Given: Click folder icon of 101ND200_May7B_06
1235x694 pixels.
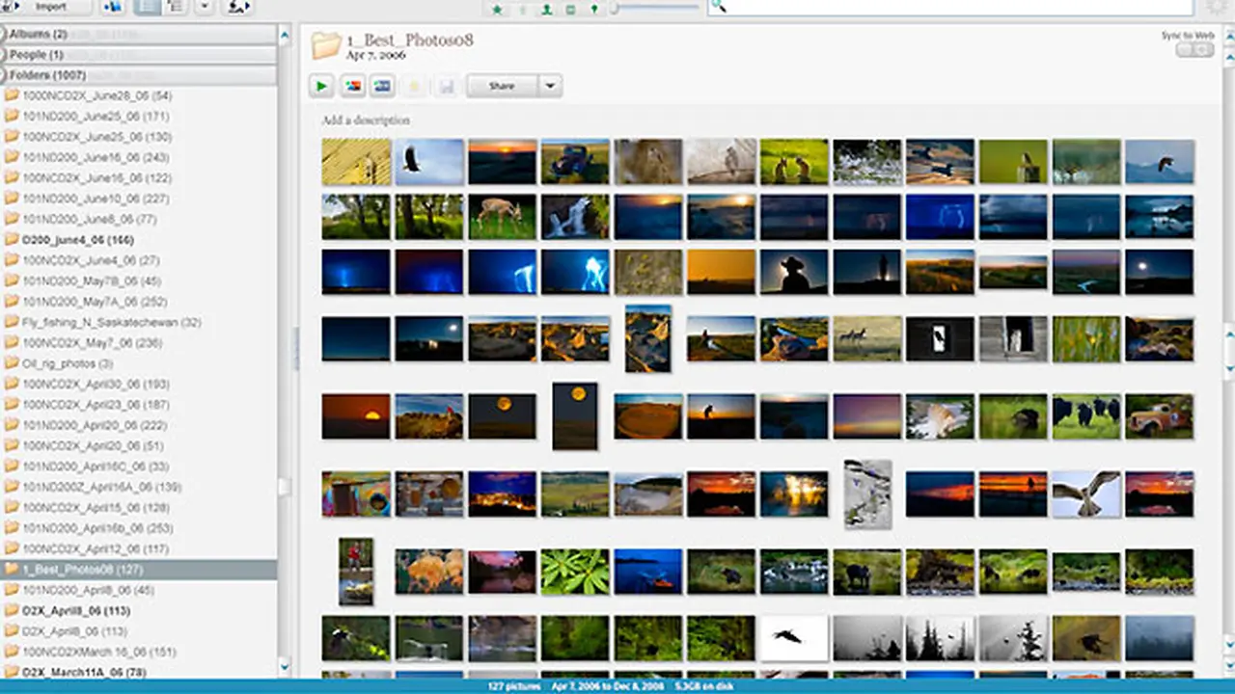Looking at the screenshot, I should [12, 280].
